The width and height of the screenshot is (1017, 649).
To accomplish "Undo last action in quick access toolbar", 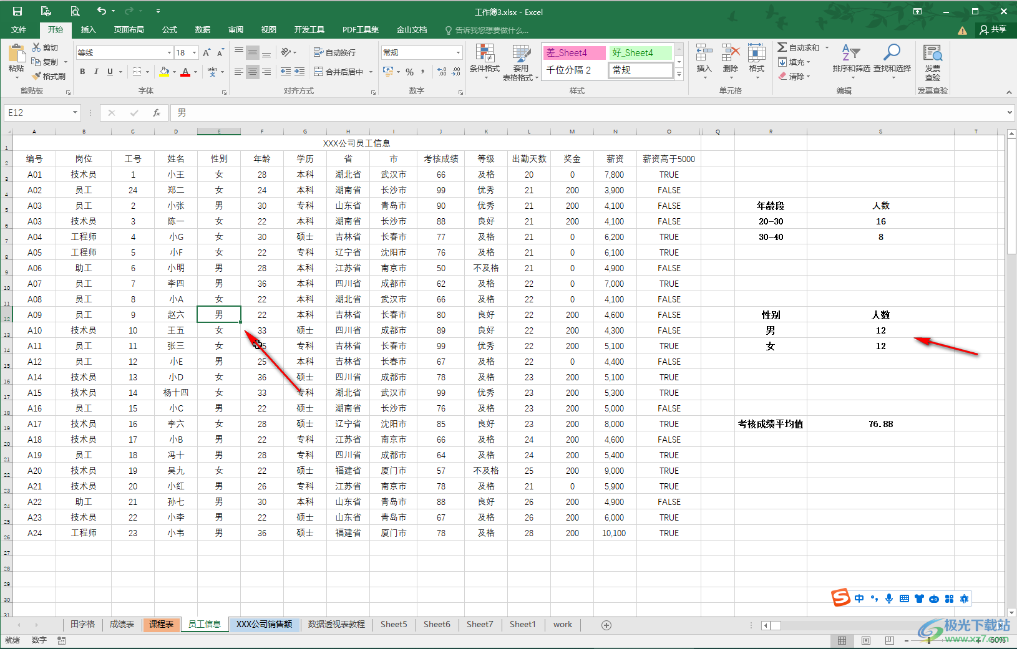I will pyautogui.click(x=102, y=11).
